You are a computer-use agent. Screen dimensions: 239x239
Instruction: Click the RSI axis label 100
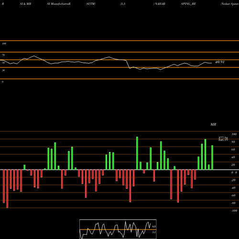pos(4,43)
